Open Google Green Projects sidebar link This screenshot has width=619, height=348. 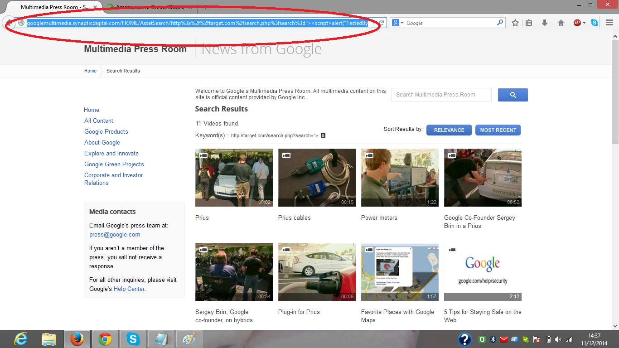[114, 164]
